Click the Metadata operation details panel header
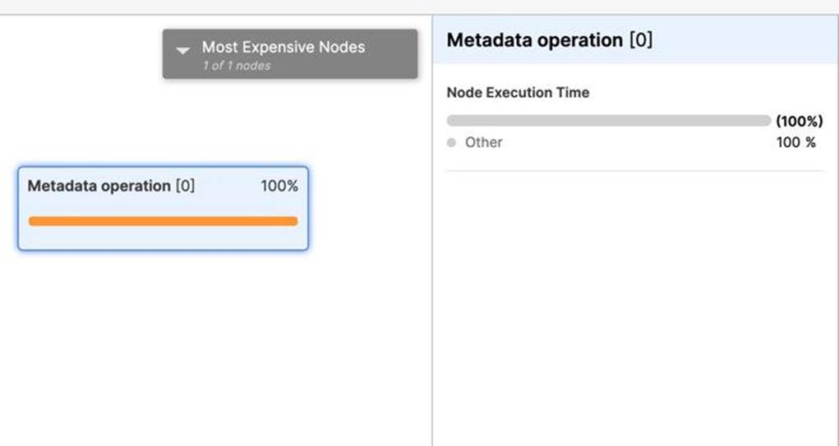The height and width of the screenshot is (446, 839). point(534,40)
